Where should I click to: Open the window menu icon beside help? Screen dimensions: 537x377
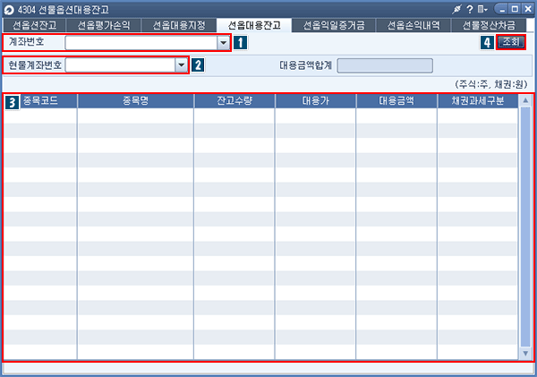[x=483, y=8]
